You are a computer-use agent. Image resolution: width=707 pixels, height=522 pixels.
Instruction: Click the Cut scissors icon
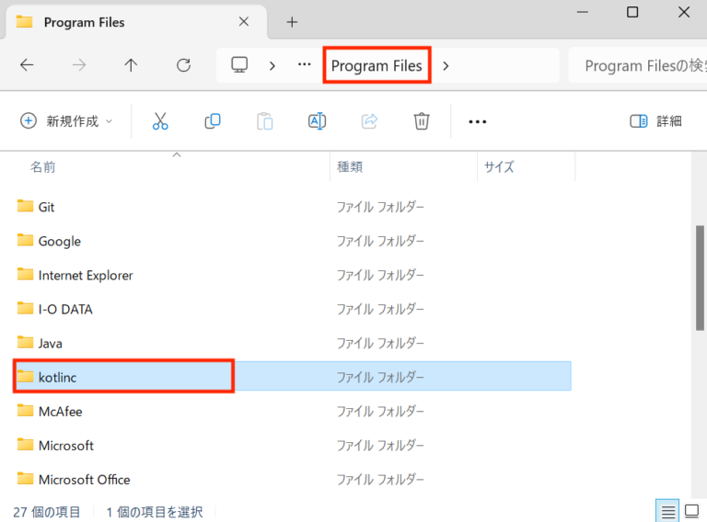point(160,121)
